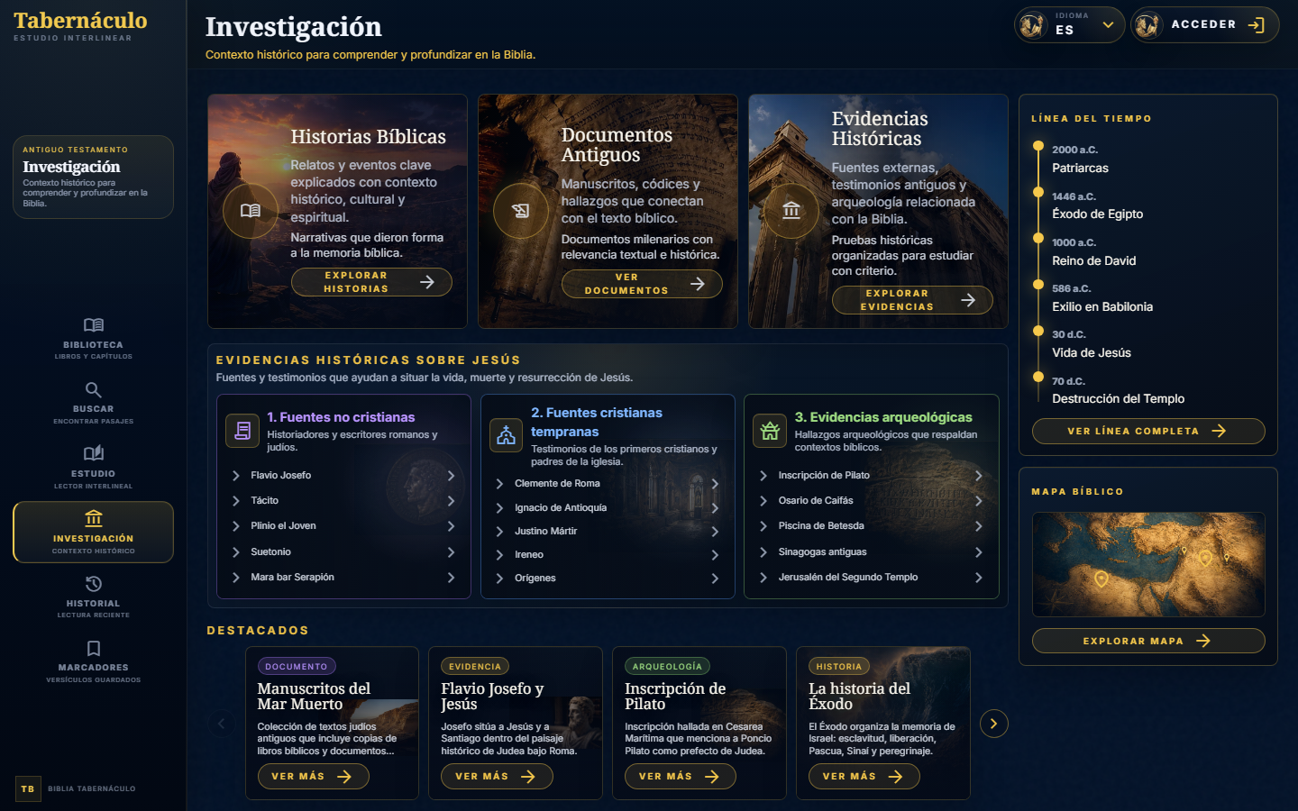
Task: Select the 30 d.C. Vida de Jesús marker
Action: click(1038, 331)
